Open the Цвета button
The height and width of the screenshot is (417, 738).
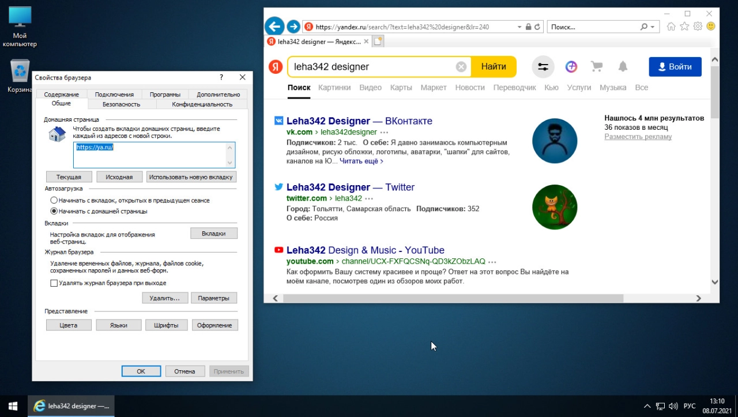coord(69,325)
